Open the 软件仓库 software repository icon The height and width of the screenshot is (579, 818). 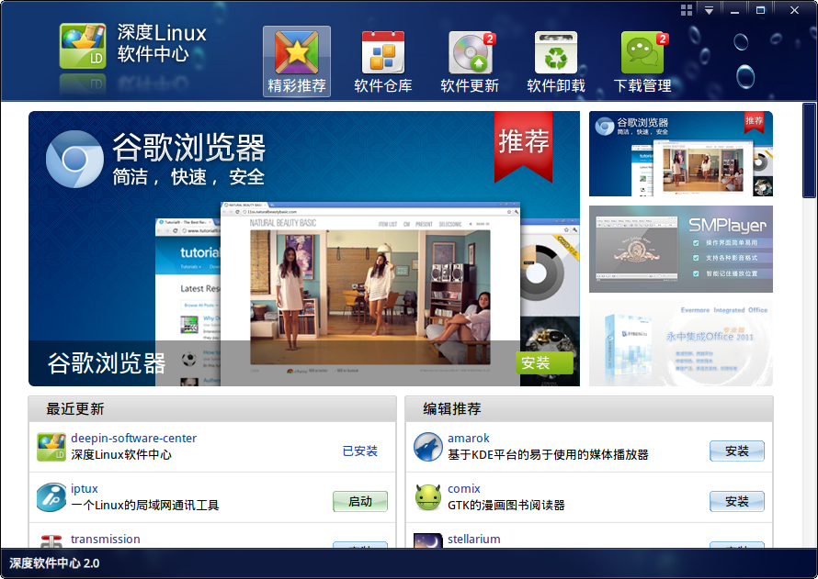click(x=382, y=52)
